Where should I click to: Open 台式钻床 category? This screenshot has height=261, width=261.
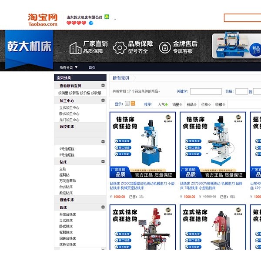pyautogui.click(x=66, y=187)
